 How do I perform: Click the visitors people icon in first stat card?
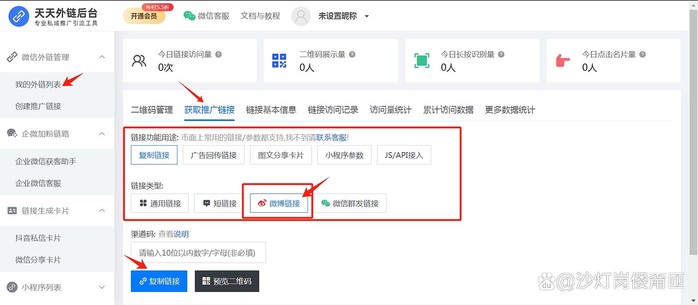click(139, 61)
